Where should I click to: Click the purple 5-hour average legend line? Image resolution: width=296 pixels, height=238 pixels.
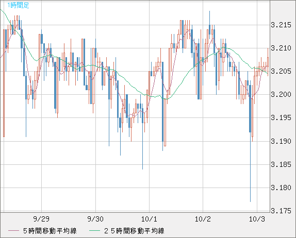pyautogui.click(x=14, y=231)
